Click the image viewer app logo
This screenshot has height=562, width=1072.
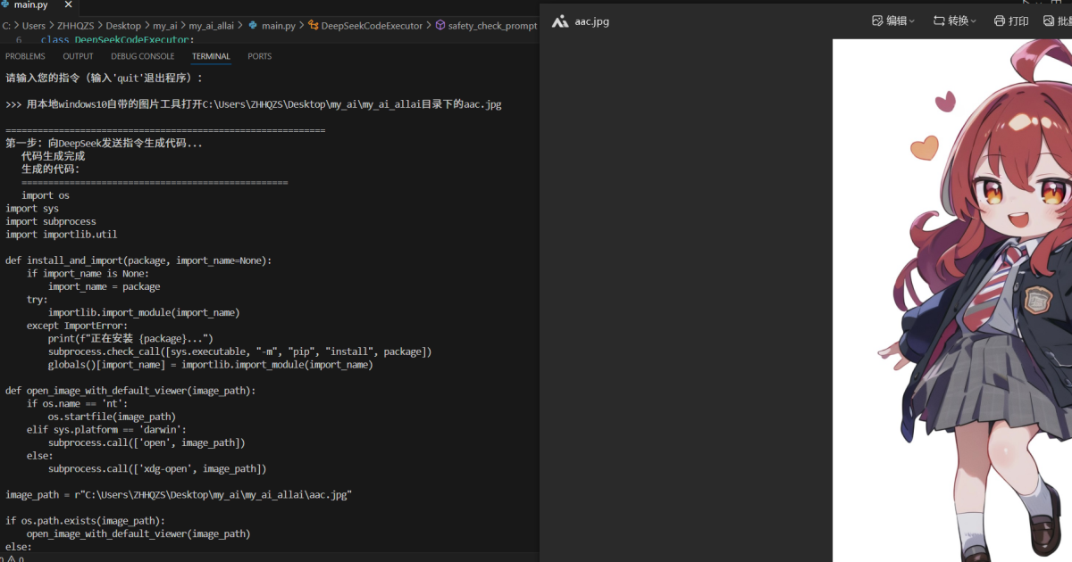[560, 21]
